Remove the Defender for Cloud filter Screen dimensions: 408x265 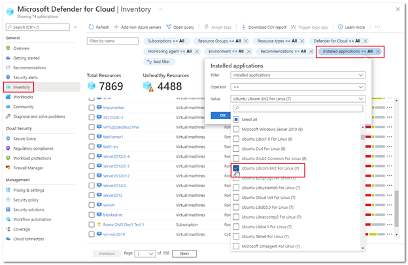[x=365, y=41]
